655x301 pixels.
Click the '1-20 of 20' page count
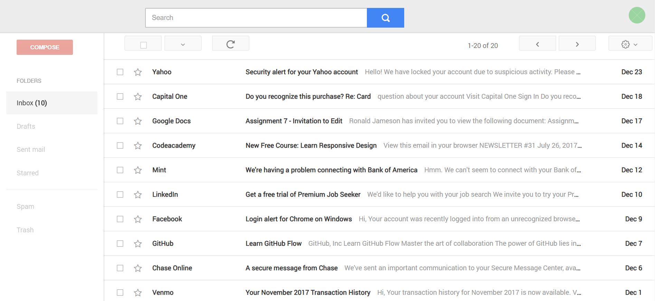pos(483,46)
